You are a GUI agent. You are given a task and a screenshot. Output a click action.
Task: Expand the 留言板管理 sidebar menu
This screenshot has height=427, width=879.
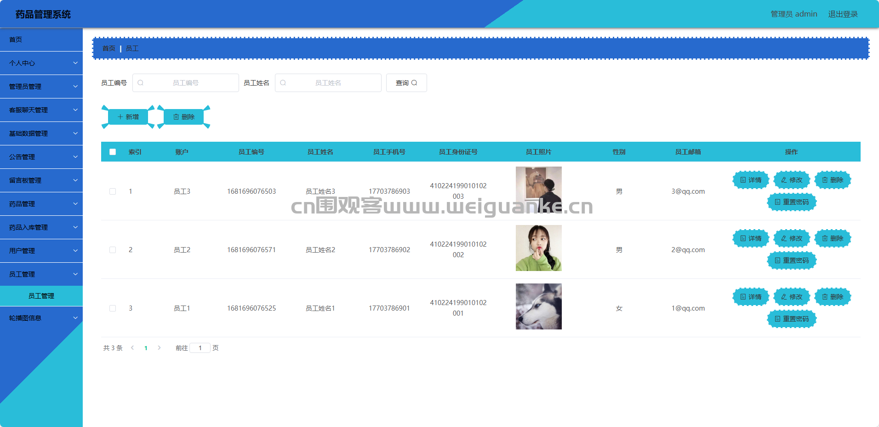pyautogui.click(x=41, y=180)
